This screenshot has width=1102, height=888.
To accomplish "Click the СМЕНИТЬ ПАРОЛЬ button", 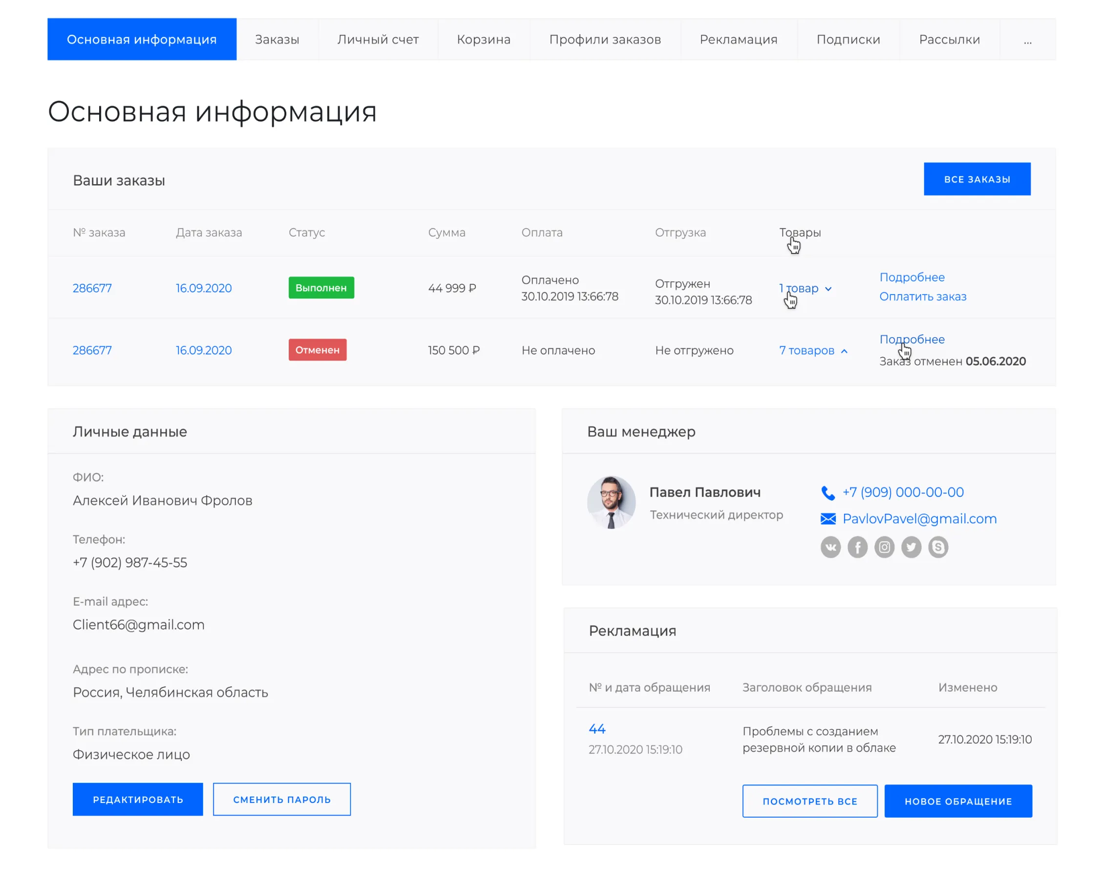I will pos(281,799).
